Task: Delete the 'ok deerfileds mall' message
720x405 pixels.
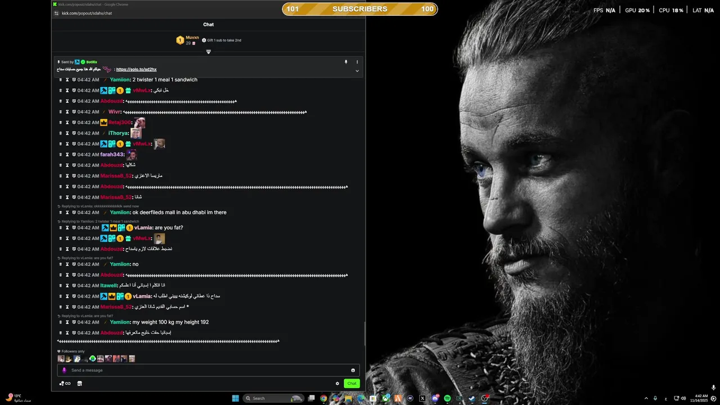Action: click(61, 213)
